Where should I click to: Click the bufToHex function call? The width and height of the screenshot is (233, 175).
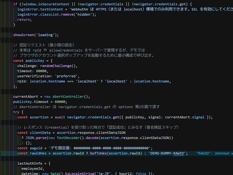point(98,153)
